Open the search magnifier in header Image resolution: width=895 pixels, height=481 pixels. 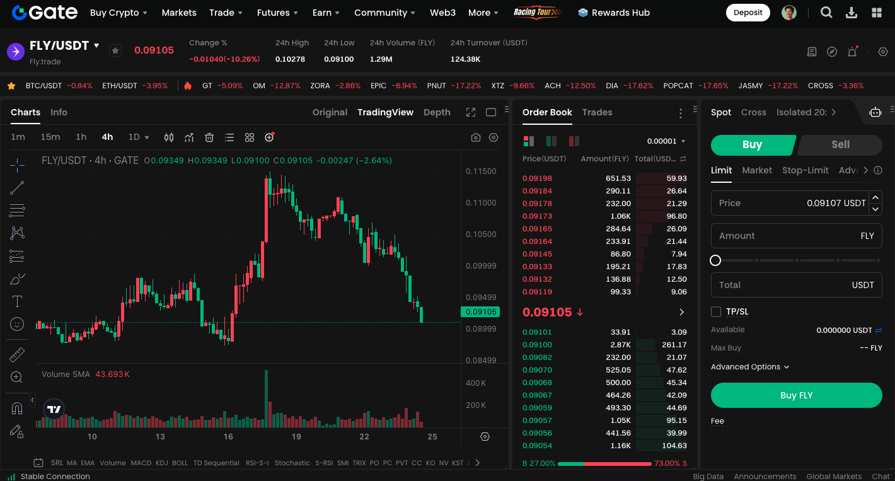826,13
